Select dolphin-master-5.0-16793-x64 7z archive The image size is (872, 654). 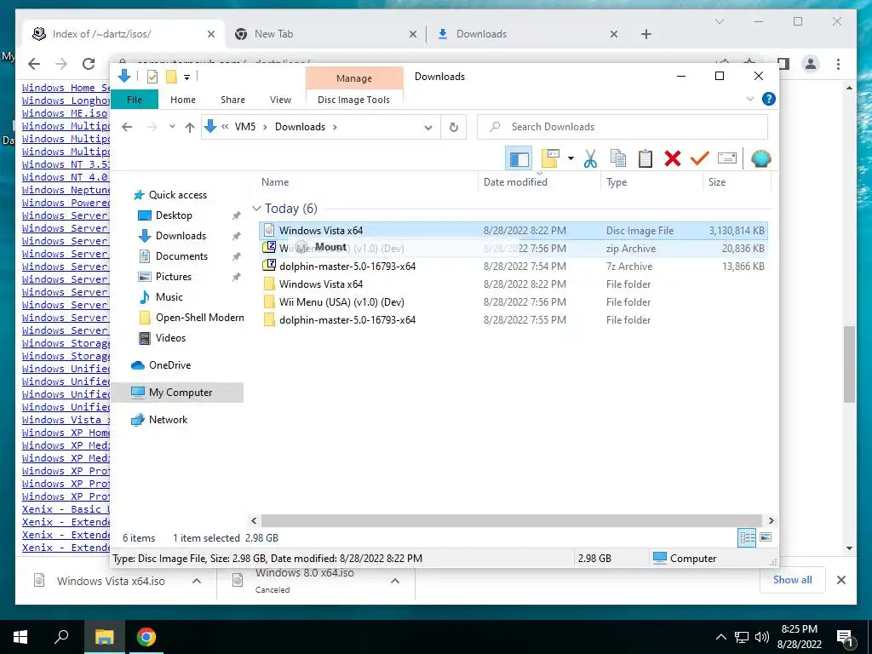(513, 267)
